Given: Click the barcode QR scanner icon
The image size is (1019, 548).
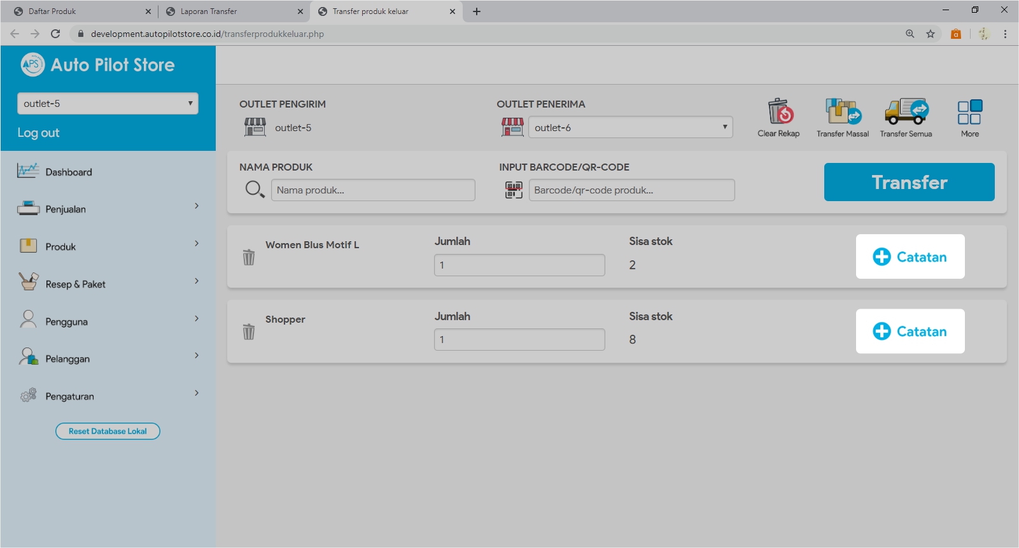Looking at the screenshot, I should point(514,190).
